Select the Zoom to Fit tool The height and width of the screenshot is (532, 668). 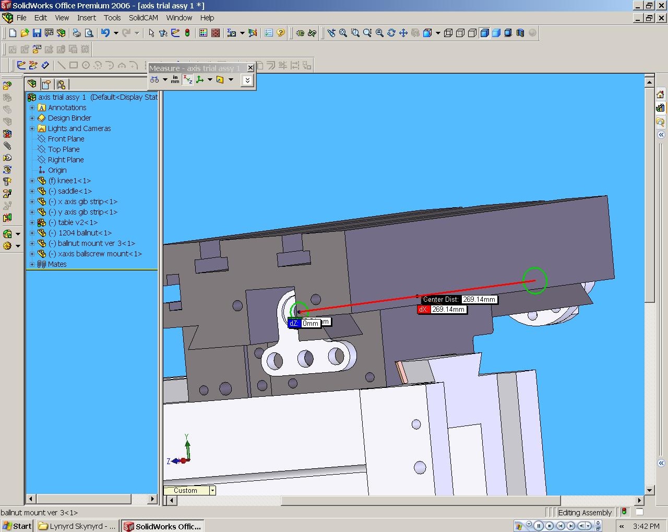pos(343,33)
